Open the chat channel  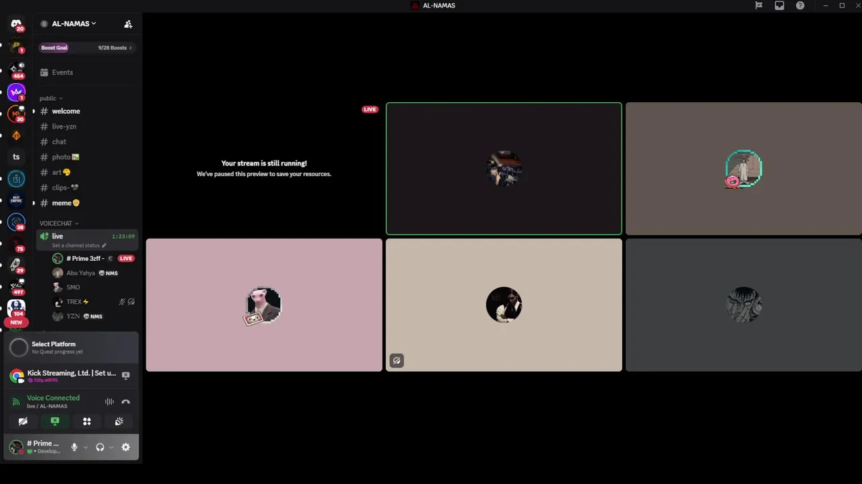[x=87, y=142]
